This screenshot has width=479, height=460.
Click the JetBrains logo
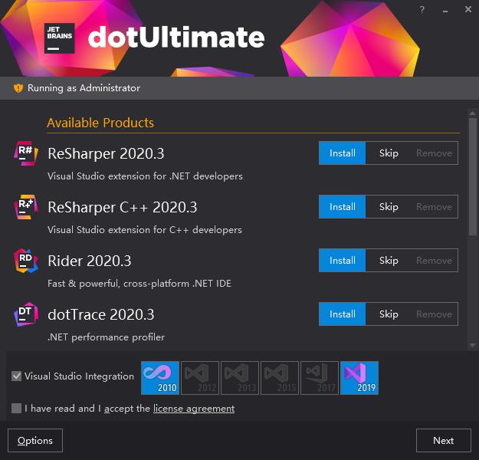(x=59, y=38)
